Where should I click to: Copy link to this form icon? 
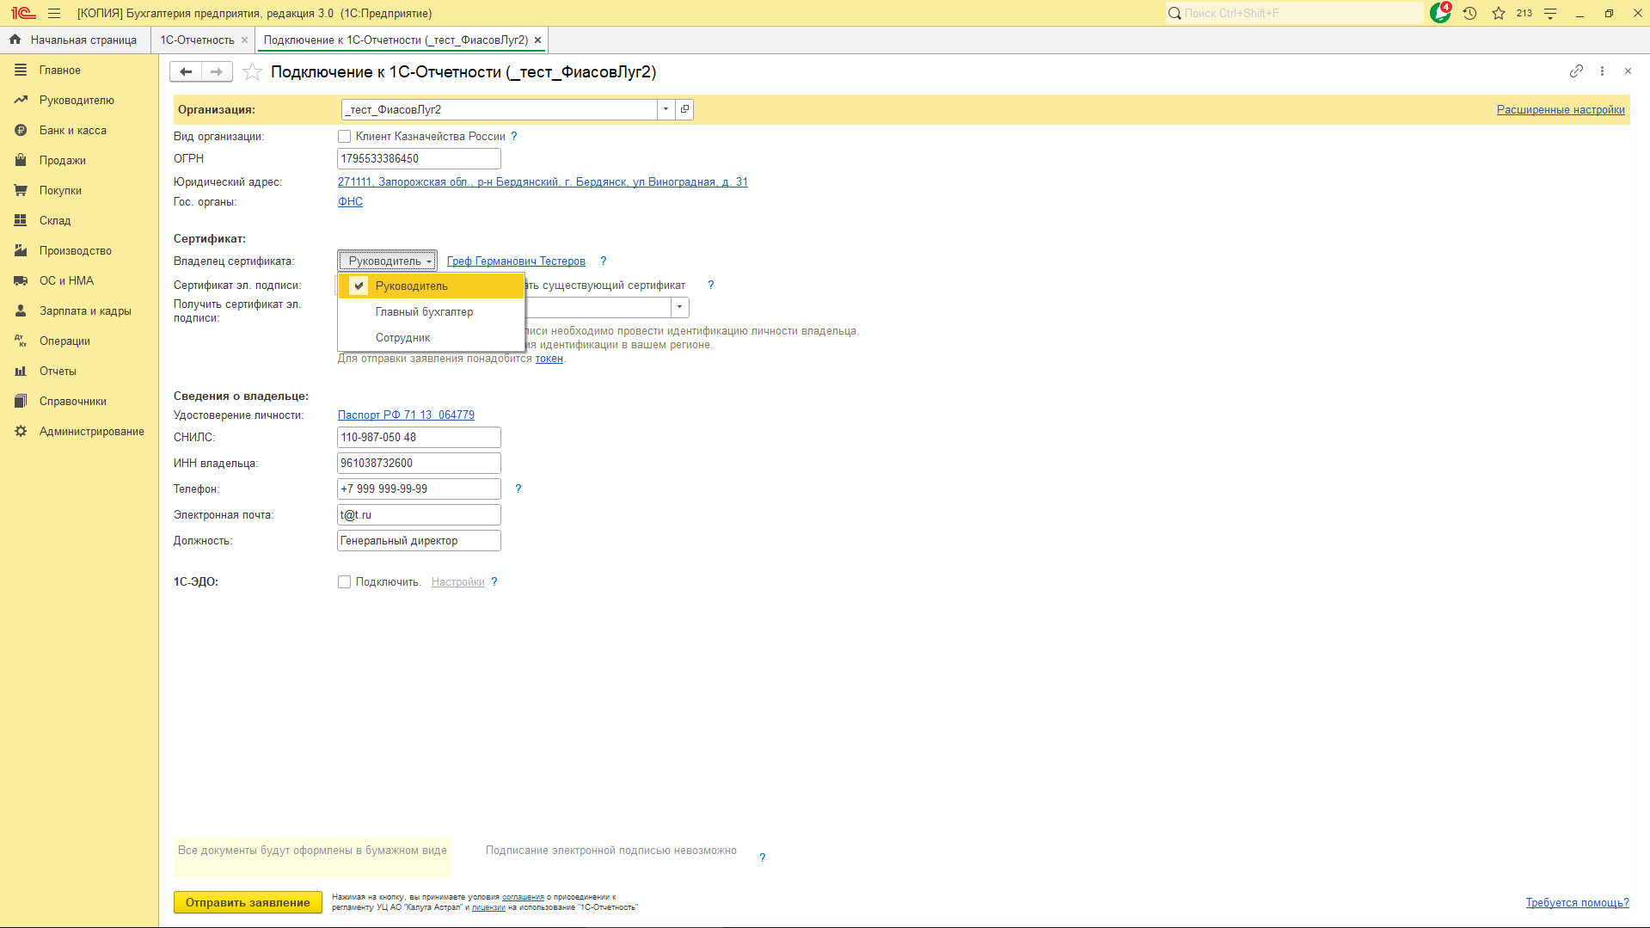tap(1576, 71)
